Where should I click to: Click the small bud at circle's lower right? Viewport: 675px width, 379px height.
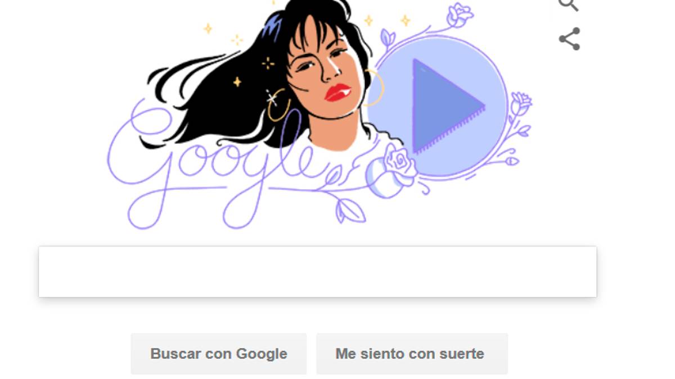[511, 161]
